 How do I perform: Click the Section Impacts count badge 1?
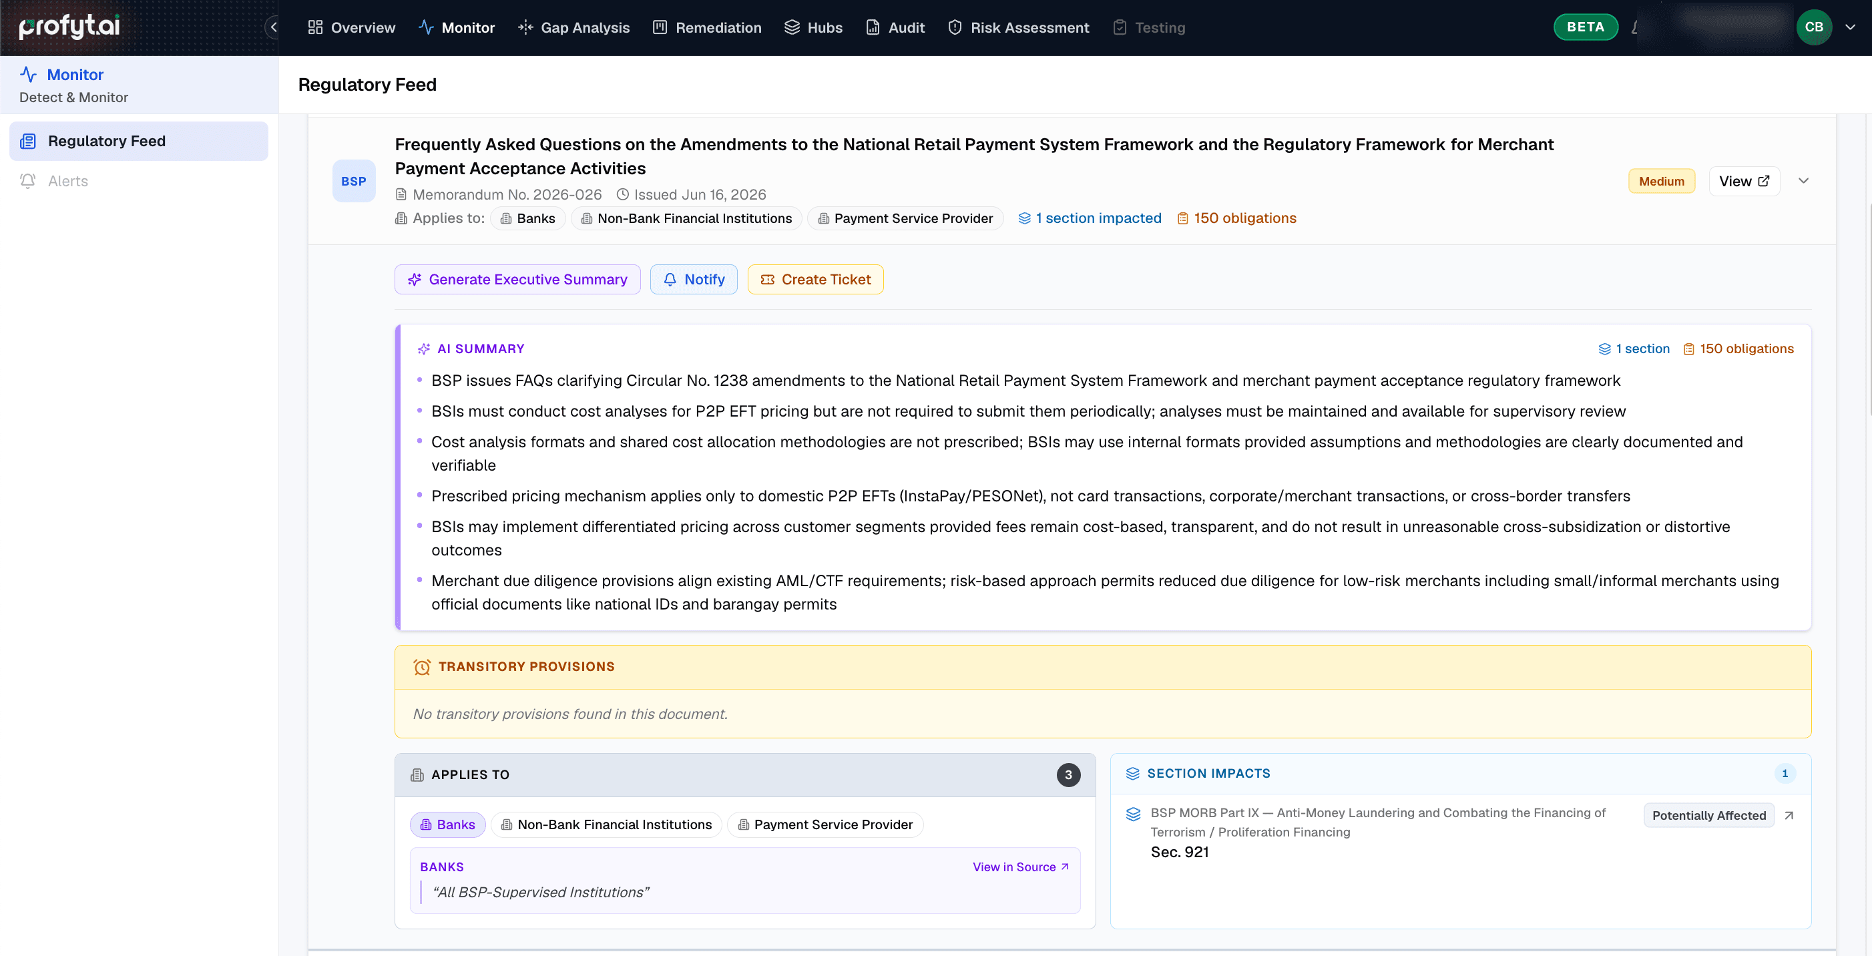[1785, 774]
